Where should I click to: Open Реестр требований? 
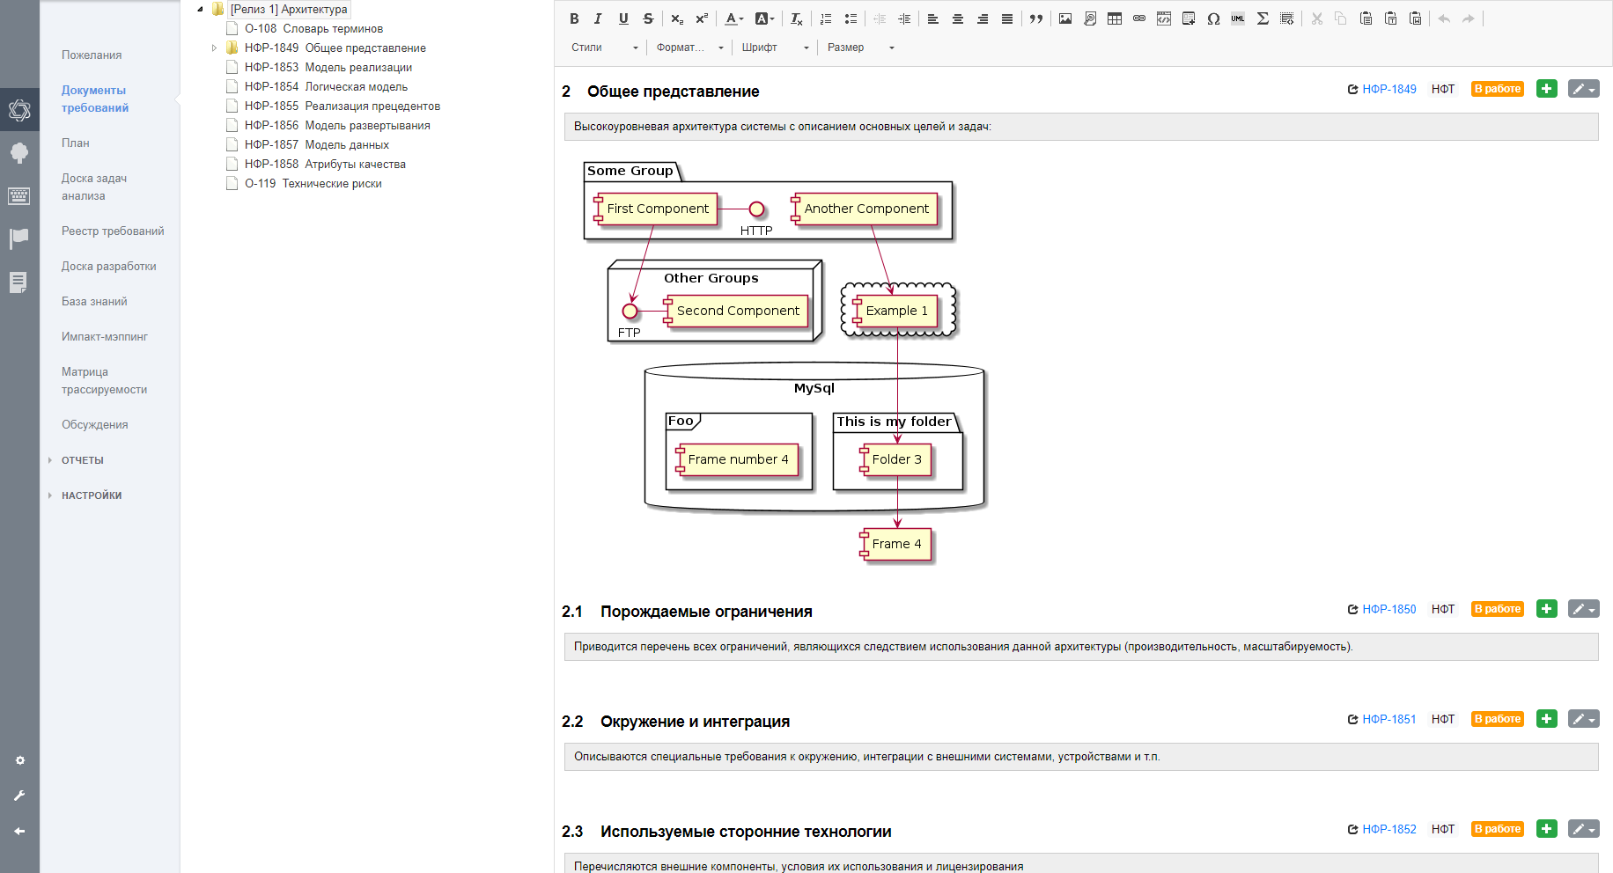click(113, 231)
